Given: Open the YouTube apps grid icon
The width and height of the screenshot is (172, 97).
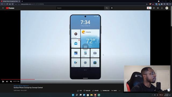Looking at the screenshot, I should (x=158, y=8).
